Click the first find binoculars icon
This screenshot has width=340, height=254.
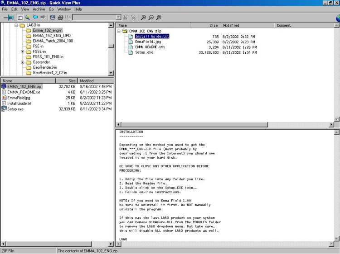[125, 18]
